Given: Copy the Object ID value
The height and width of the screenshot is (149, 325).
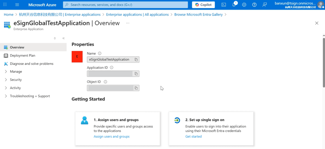Looking at the screenshot, I should point(136,88).
